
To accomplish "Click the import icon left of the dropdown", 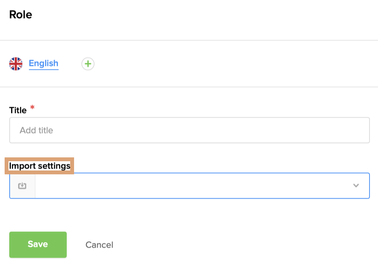I will 22,186.
